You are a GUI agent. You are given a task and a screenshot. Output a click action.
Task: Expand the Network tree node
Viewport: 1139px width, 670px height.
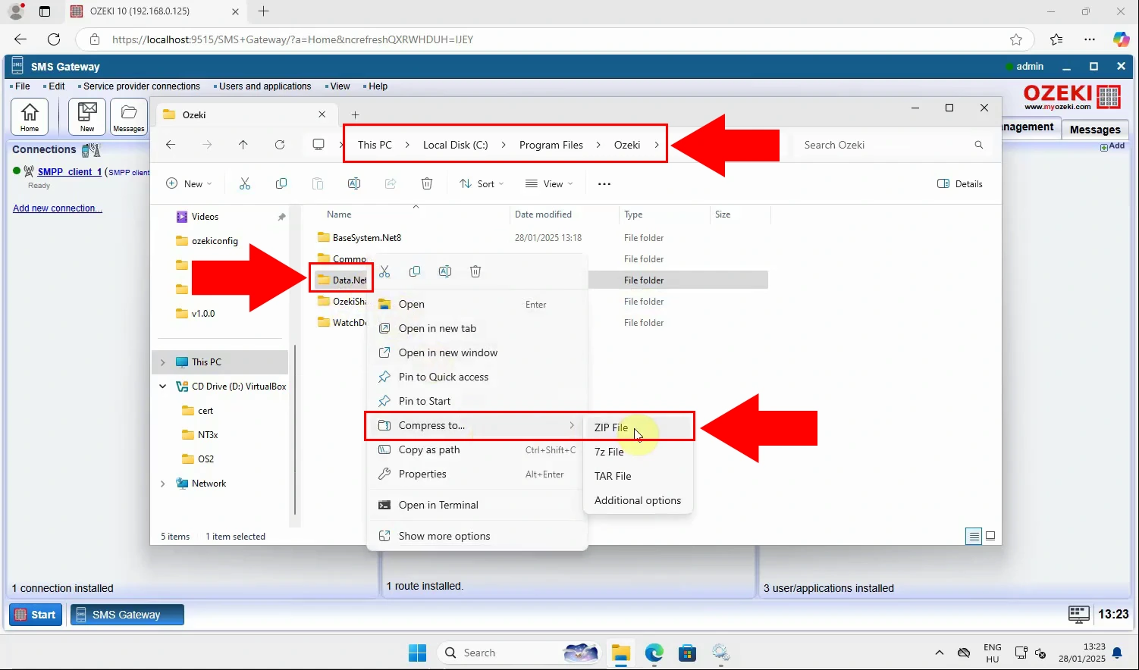pyautogui.click(x=162, y=484)
